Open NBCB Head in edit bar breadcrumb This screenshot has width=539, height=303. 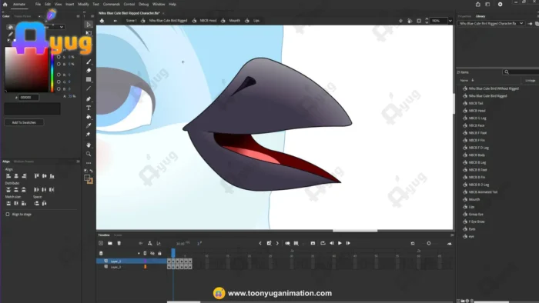208,21
